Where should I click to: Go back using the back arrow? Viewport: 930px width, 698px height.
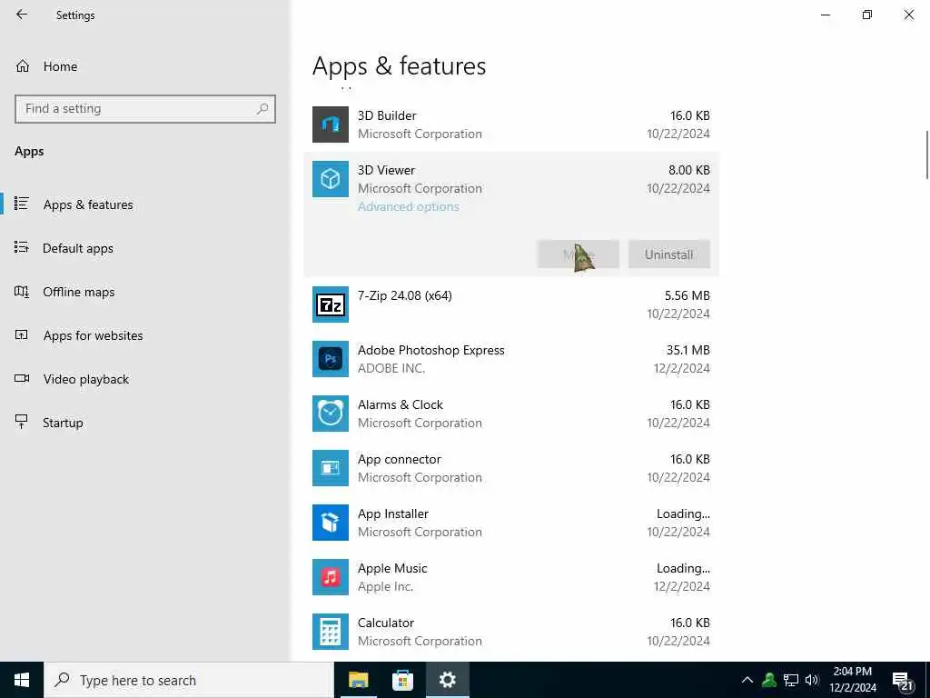pyautogui.click(x=22, y=15)
